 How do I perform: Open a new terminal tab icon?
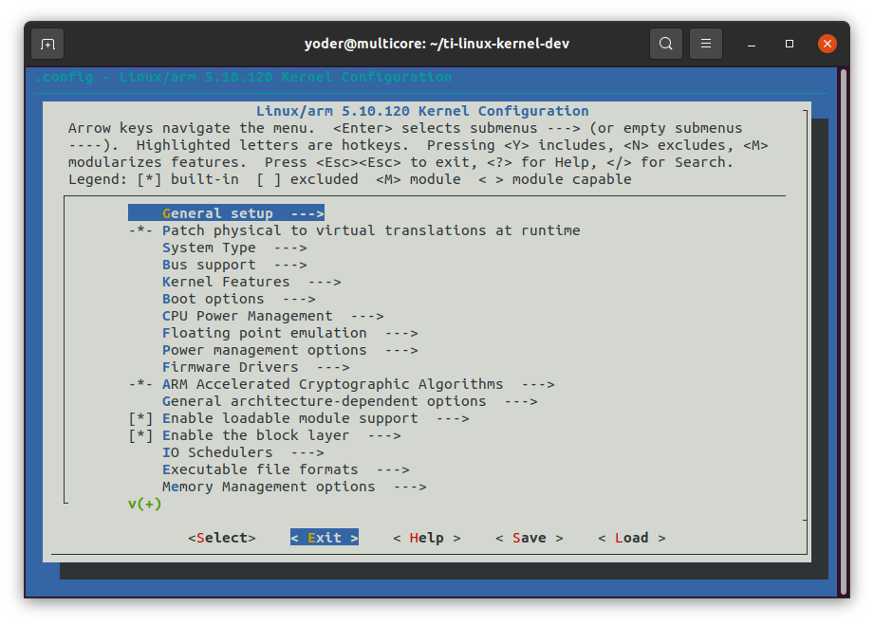[47, 44]
